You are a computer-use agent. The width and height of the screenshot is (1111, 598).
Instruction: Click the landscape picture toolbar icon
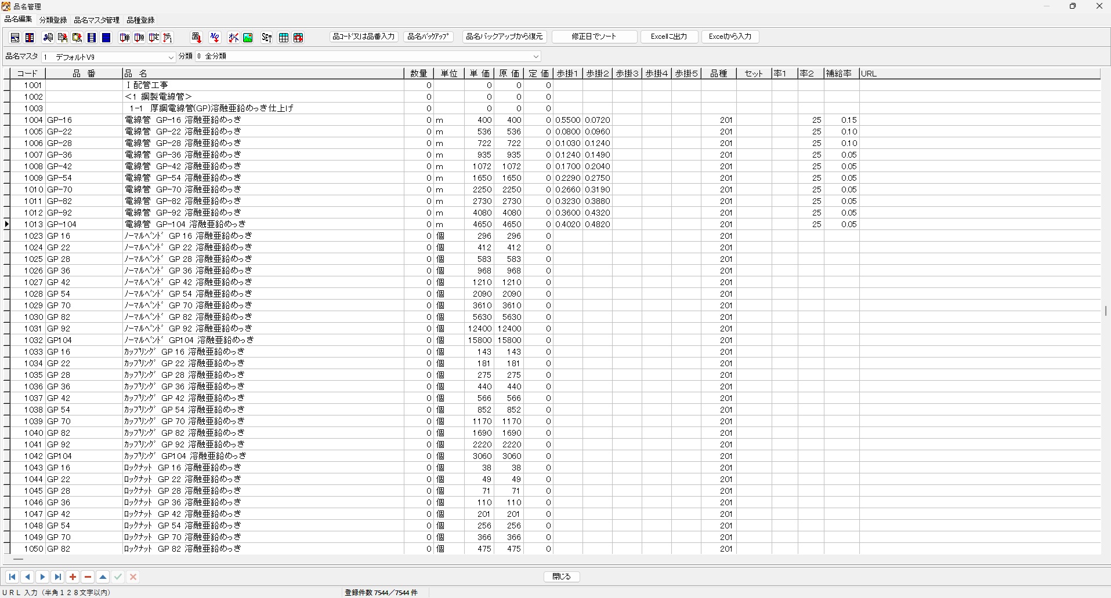point(248,38)
